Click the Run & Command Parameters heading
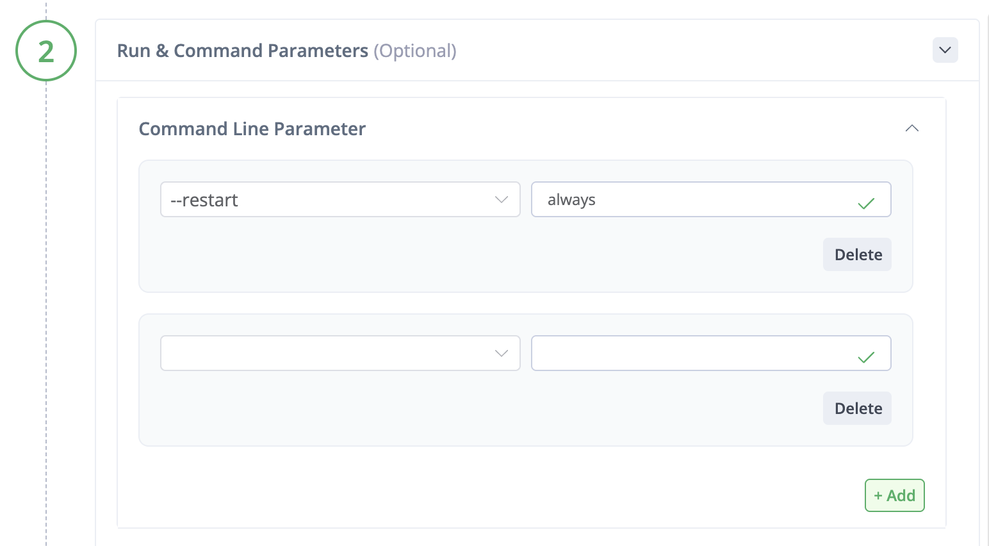Viewport: 989px width, 546px height. (x=242, y=51)
